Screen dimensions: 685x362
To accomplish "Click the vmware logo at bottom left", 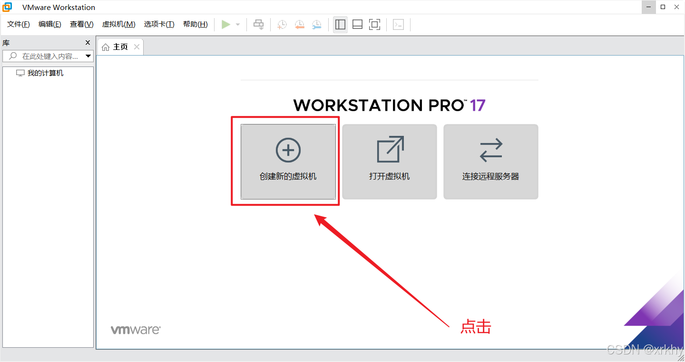I will pos(136,330).
